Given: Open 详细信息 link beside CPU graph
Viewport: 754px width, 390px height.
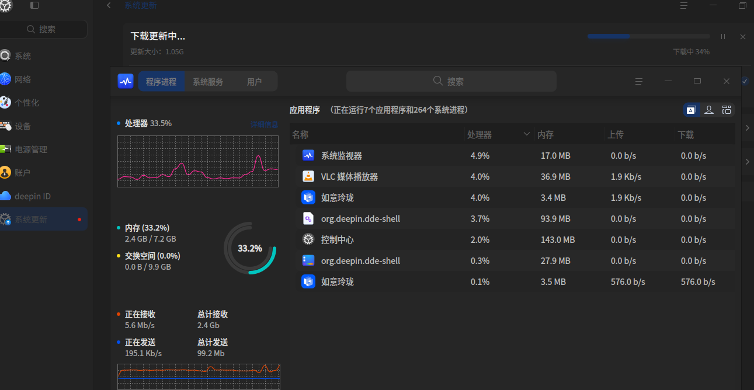Looking at the screenshot, I should pyautogui.click(x=264, y=124).
